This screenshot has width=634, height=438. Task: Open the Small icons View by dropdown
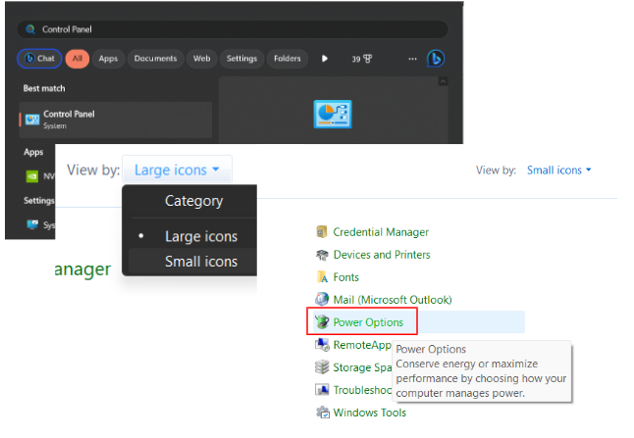click(x=558, y=170)
